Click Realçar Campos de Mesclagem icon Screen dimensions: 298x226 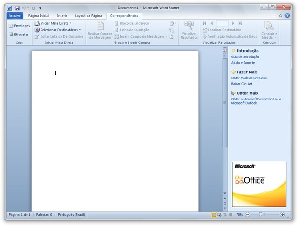(x=100, y=26)
